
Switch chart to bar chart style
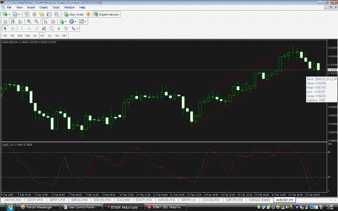pos(5,22)
